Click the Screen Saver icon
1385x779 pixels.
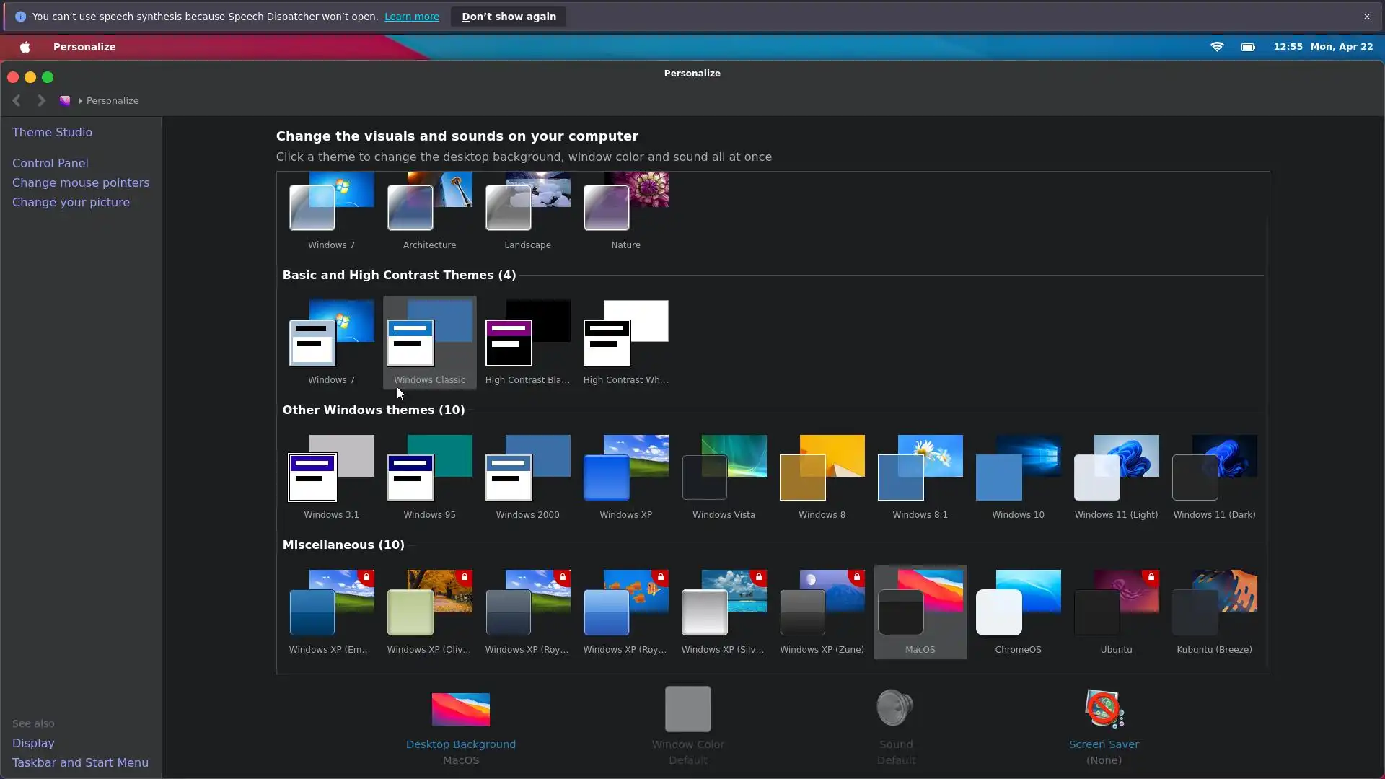1104,709
